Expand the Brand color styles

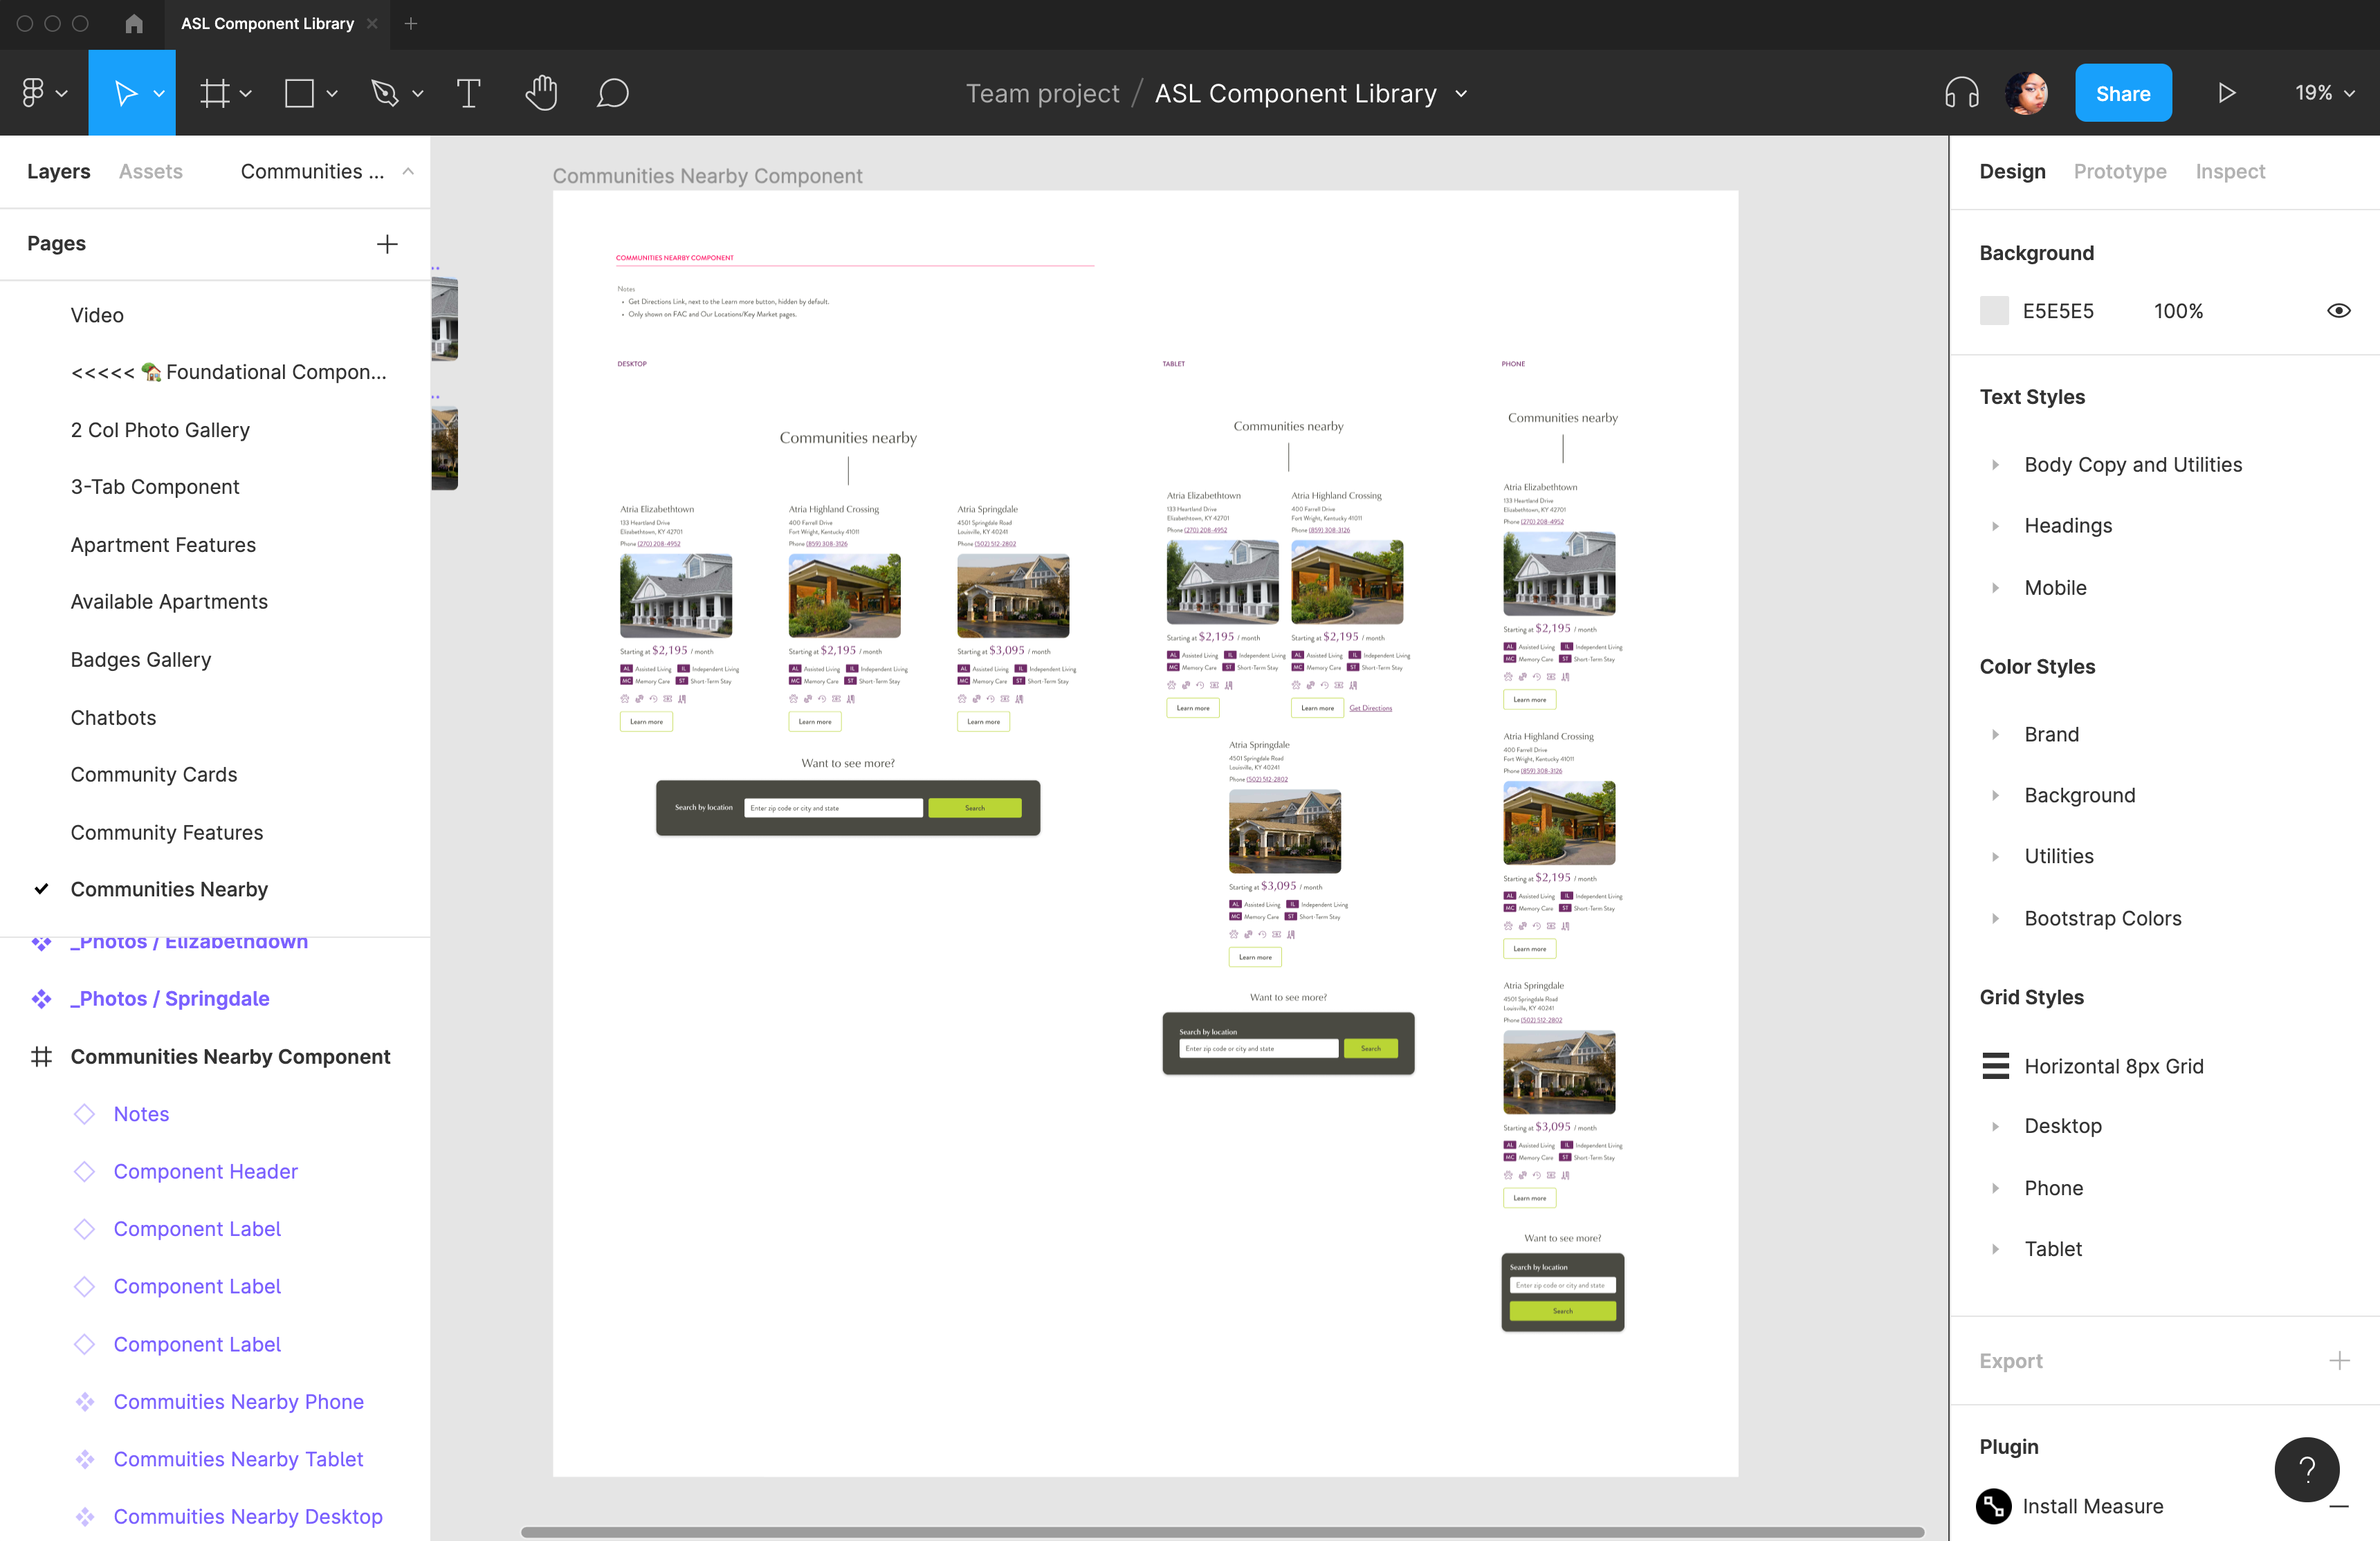1995,734
